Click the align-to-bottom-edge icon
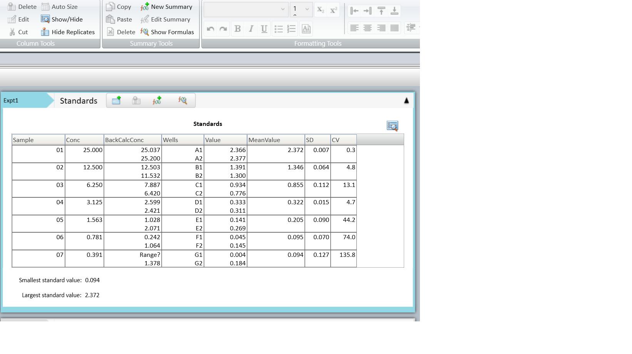Image resolution: width=632 pixels, height=354 pixels. (x=394, y=11)
